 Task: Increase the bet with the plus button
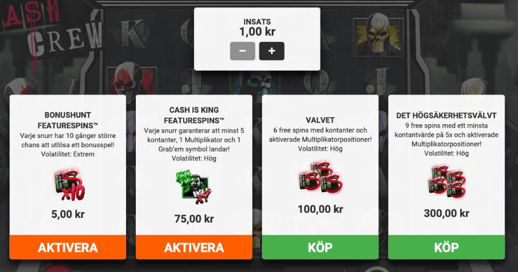[x=272, y=51]
